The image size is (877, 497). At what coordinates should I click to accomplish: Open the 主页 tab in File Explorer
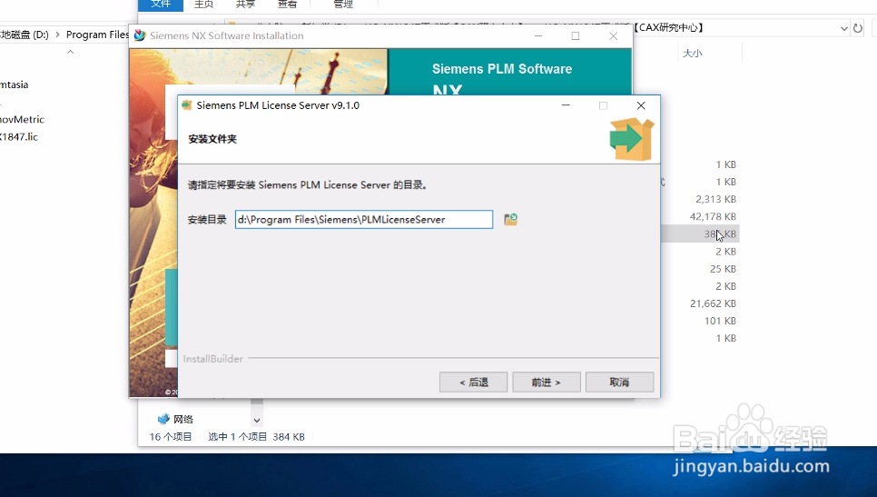tap(203, 5)
